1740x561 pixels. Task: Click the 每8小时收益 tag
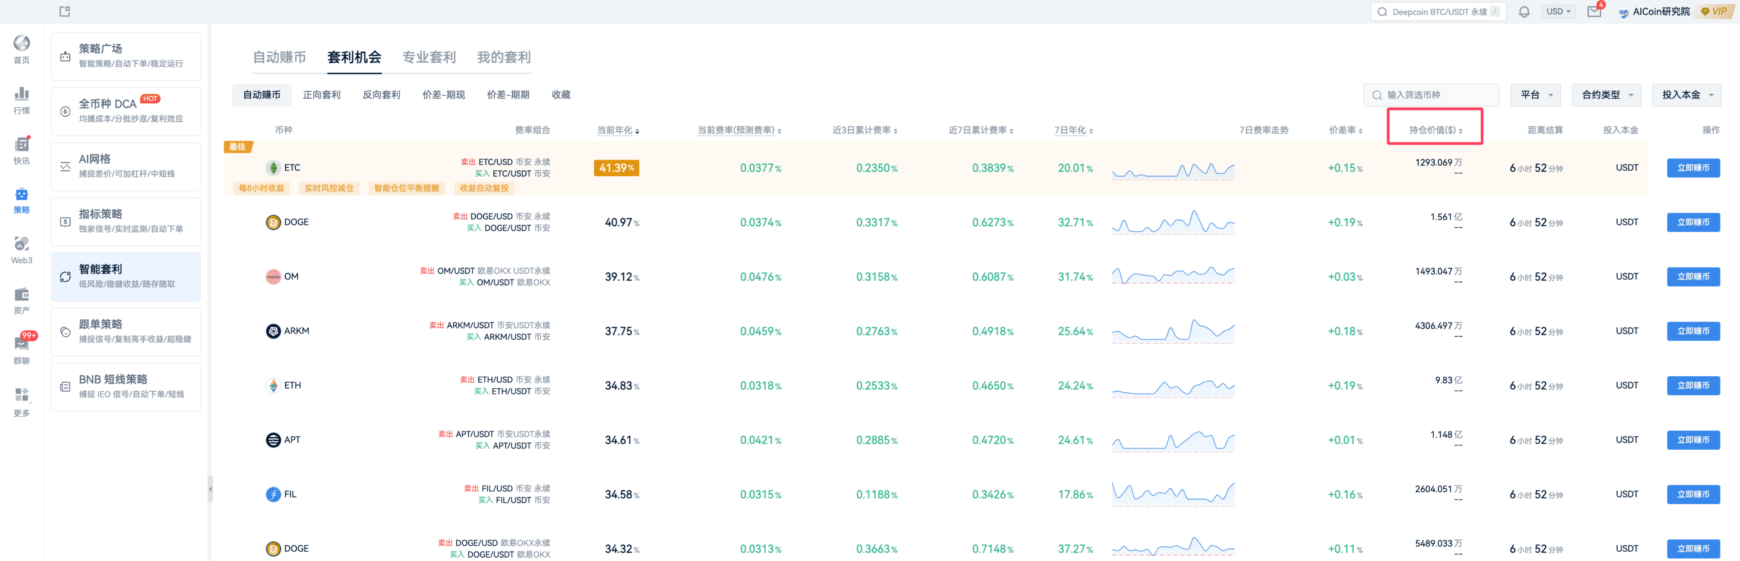pyautogui.click(x=261, y=189)
